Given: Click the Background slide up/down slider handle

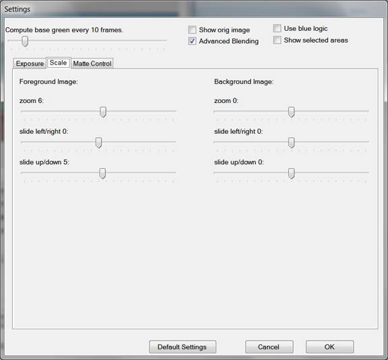Looking at the screenshot, I should (292, 174).
